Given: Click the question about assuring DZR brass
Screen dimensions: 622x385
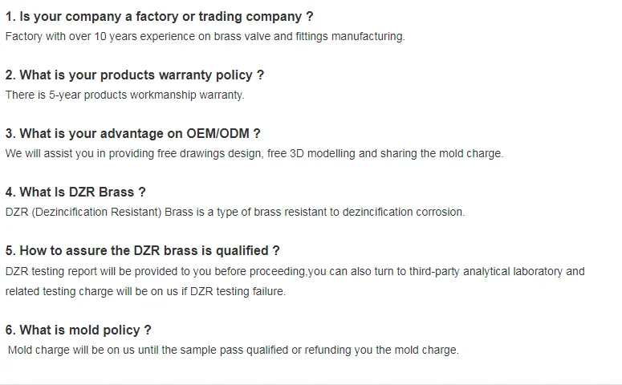Looking at the screenshot, I should [142, 250].
